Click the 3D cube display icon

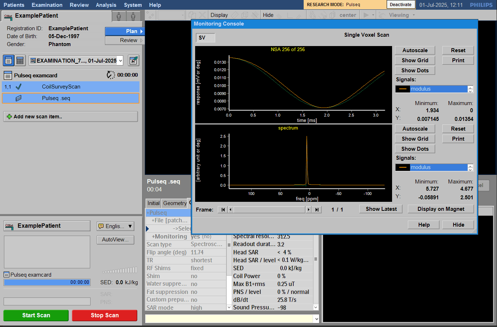[x=245, y=15]
